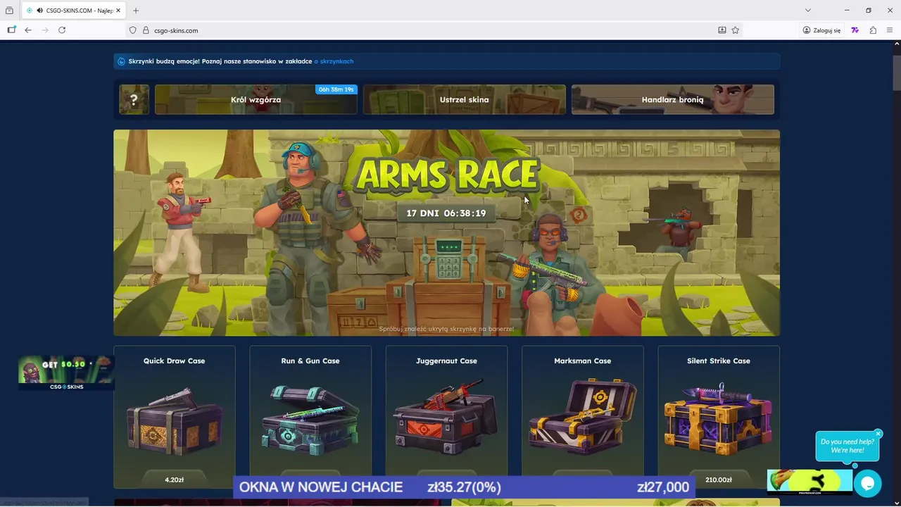Open the purple extension icon in toolbar
The image size is (901, 507).
[855, 30]
